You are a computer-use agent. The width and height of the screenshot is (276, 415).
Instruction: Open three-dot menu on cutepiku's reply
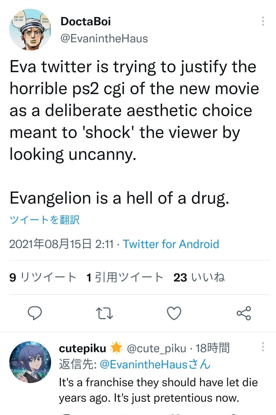tap(263, 347)
